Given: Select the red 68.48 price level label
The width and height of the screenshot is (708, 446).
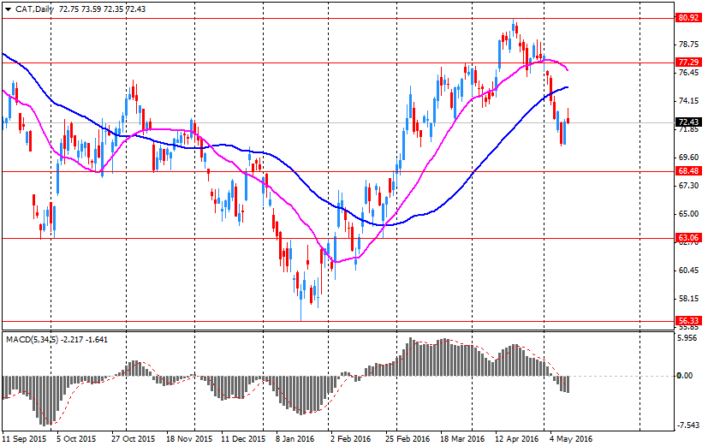Looking at the screenshot, I should point(688,170).
